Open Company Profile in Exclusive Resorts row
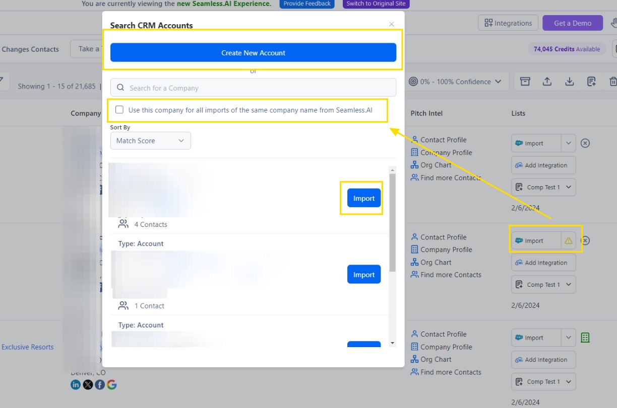Viewport: 617px width, 408px height. click(x=442, y=347)
